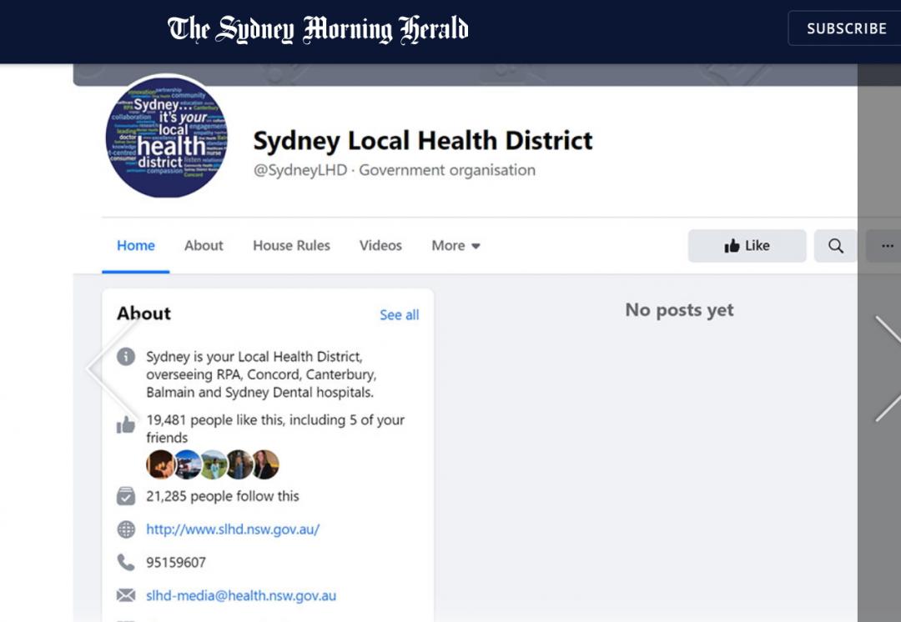Open the Videos tab
Screen dimensions: 901x622
pyautogui.click(x=380, y=245)
